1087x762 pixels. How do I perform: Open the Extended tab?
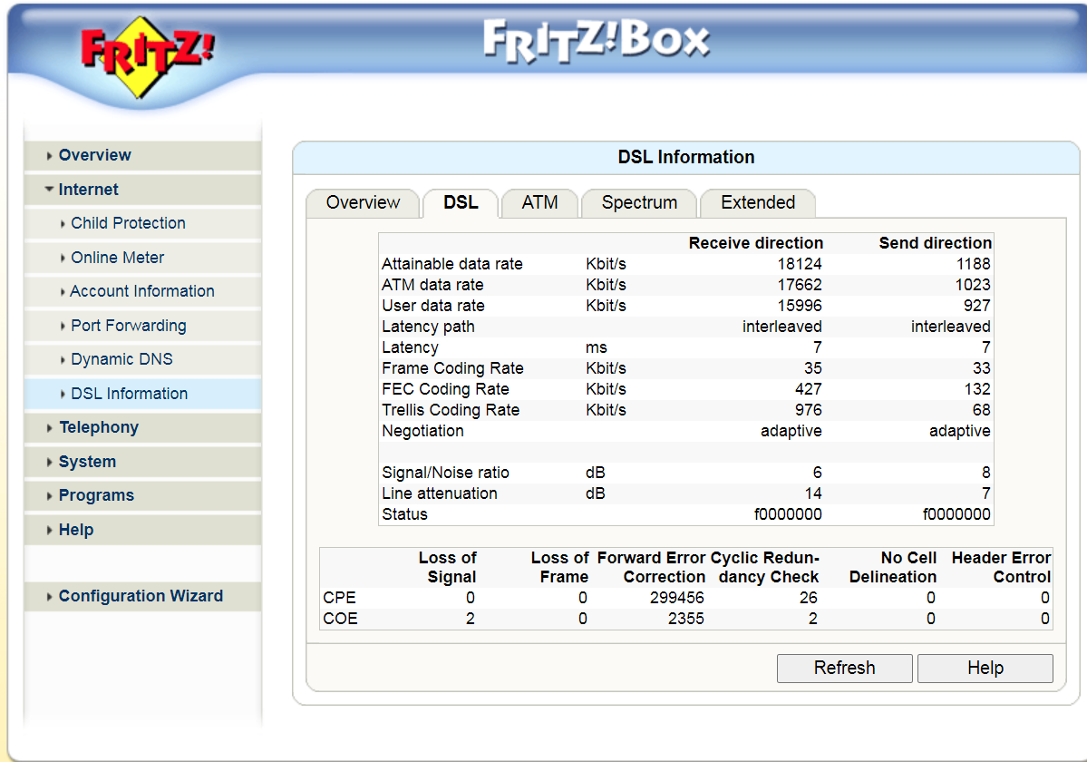point(758,203)
